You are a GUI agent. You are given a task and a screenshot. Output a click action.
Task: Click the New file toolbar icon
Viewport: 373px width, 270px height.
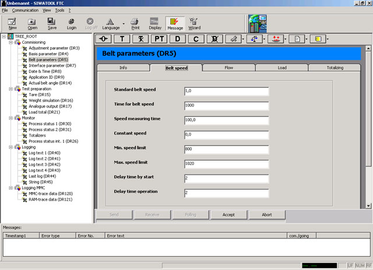(12, 23)
